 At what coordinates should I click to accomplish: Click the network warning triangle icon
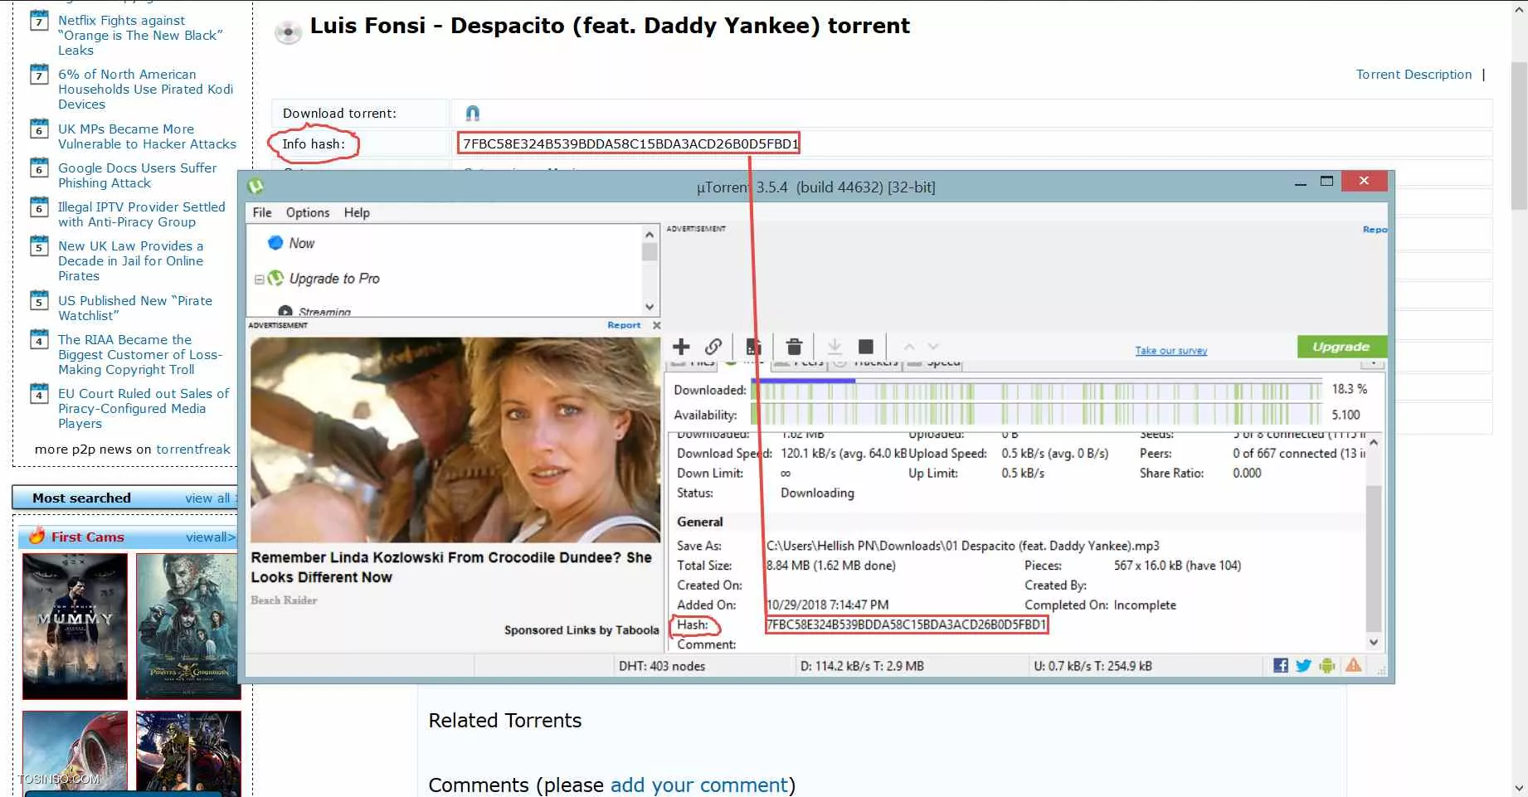(1353, 665)
